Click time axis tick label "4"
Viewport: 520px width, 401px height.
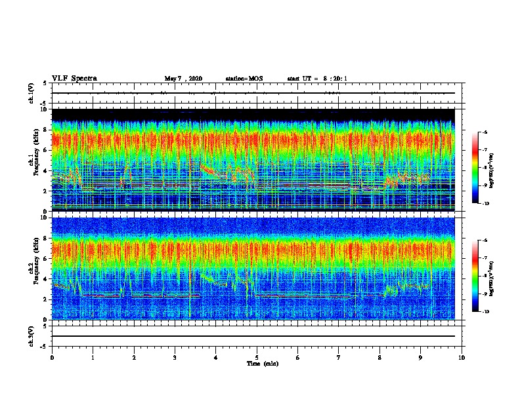(216, 358)
